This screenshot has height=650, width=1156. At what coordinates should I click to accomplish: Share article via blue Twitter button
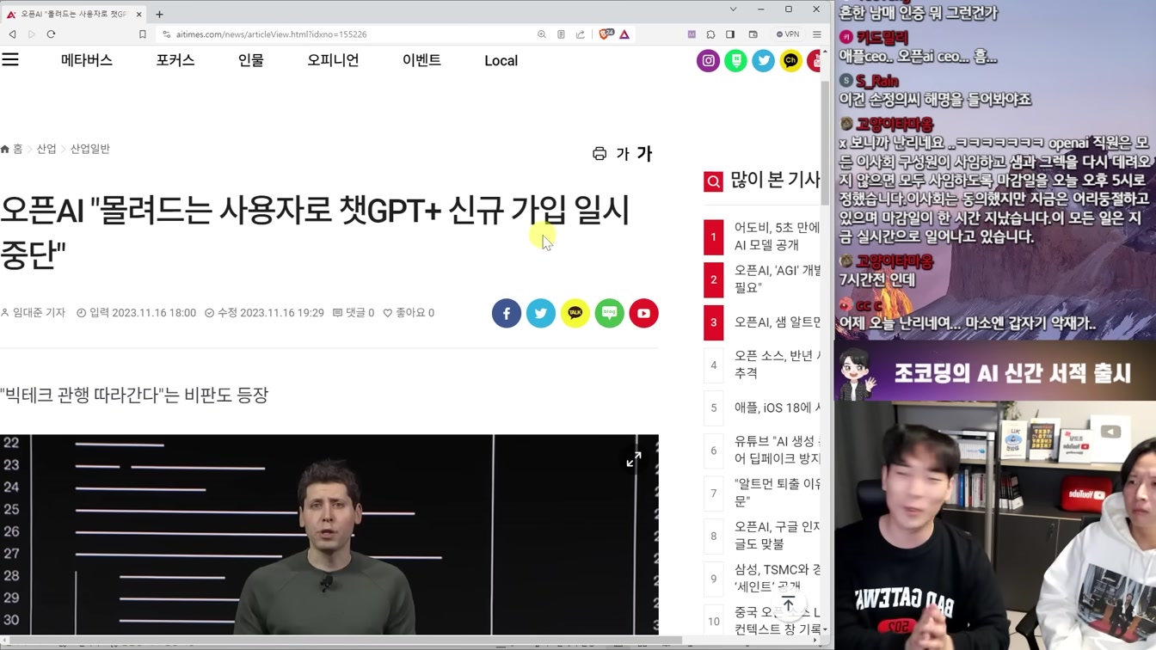click(541, 314)
